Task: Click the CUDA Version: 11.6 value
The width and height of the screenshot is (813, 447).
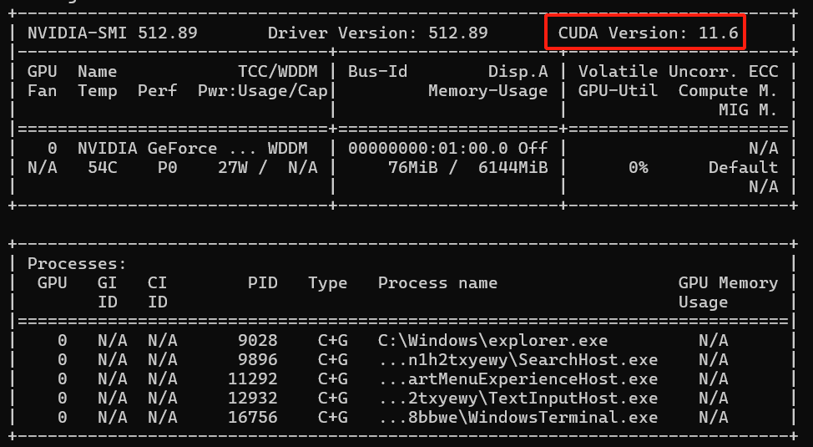Action: click(648, 33)
